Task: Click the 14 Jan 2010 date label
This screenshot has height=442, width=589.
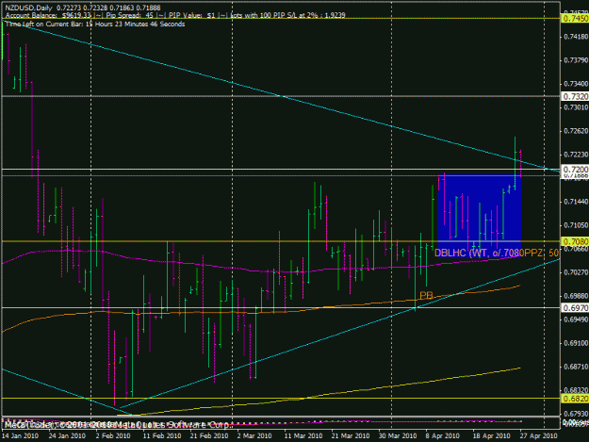Action: pos(20,435)
